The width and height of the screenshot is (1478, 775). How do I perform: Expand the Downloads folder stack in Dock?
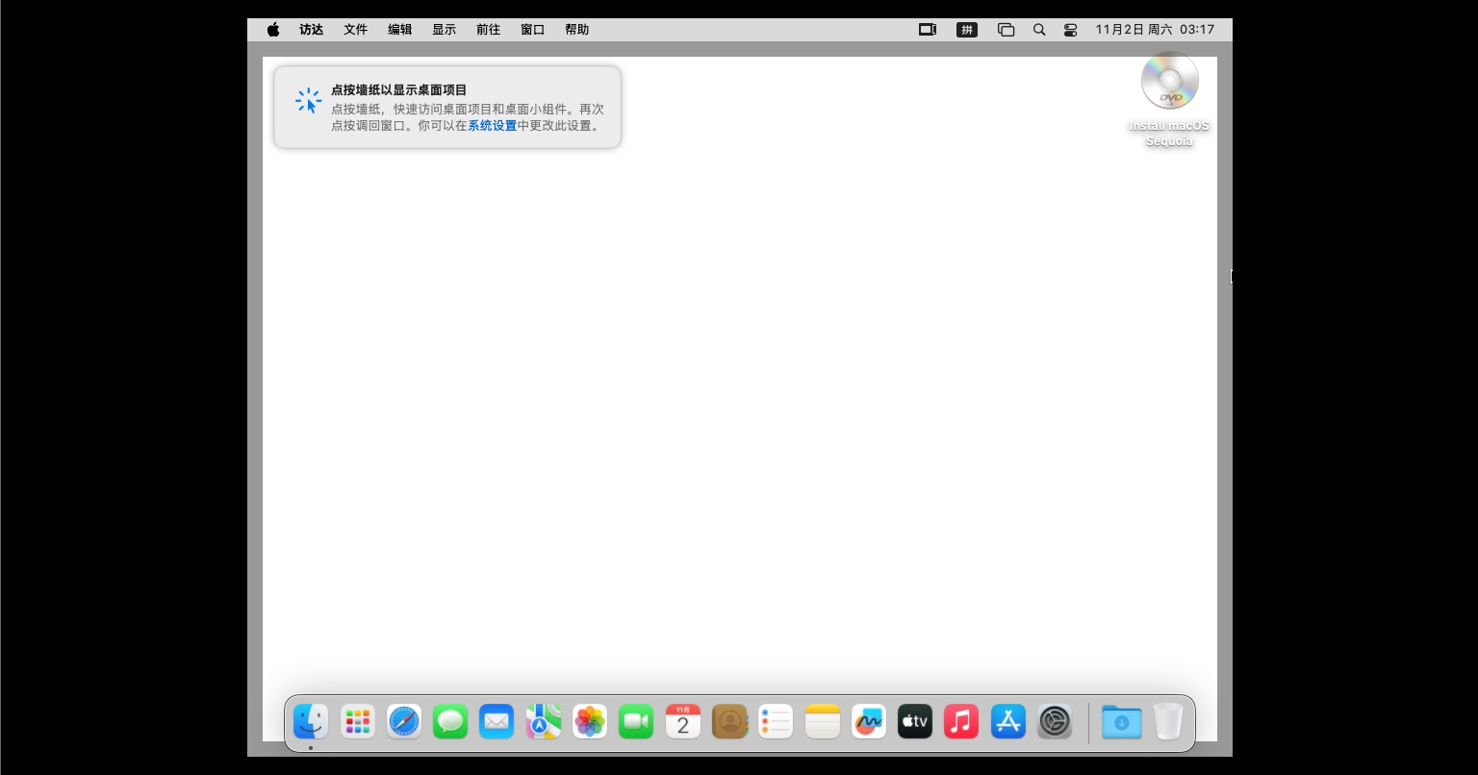coord(1121,721)
